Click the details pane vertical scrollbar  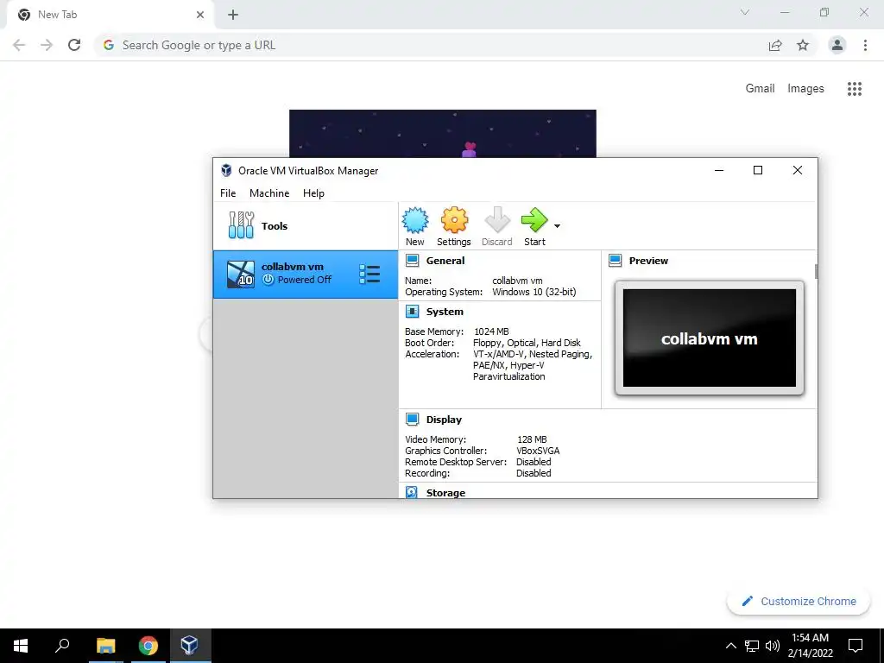coord(816,272)
